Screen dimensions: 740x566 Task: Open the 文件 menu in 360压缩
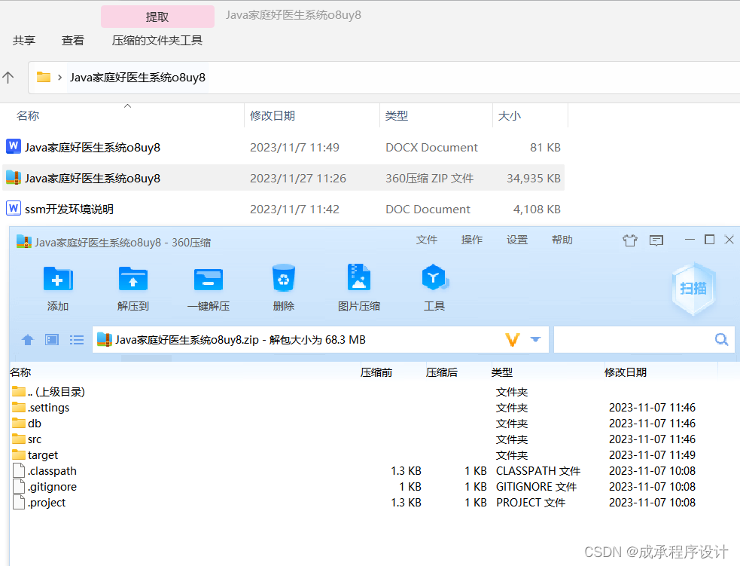427,240
